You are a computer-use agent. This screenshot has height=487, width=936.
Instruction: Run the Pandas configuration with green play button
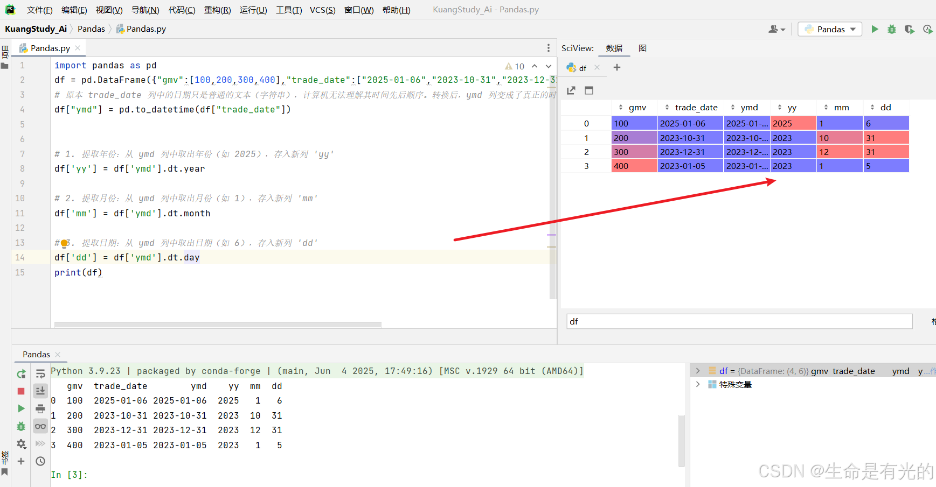(875, 29)
